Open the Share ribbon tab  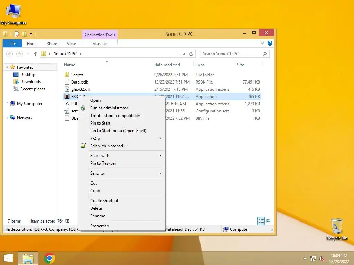52,44
